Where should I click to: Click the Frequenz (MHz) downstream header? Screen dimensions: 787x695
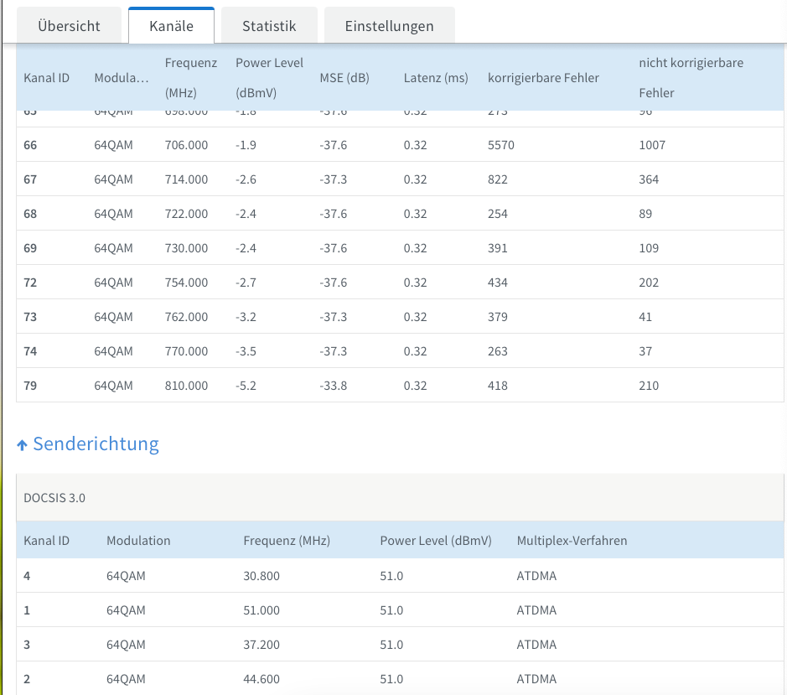coord(191,77)
